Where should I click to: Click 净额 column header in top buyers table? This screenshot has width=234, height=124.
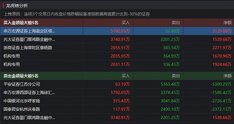click(x=227, y=23)
